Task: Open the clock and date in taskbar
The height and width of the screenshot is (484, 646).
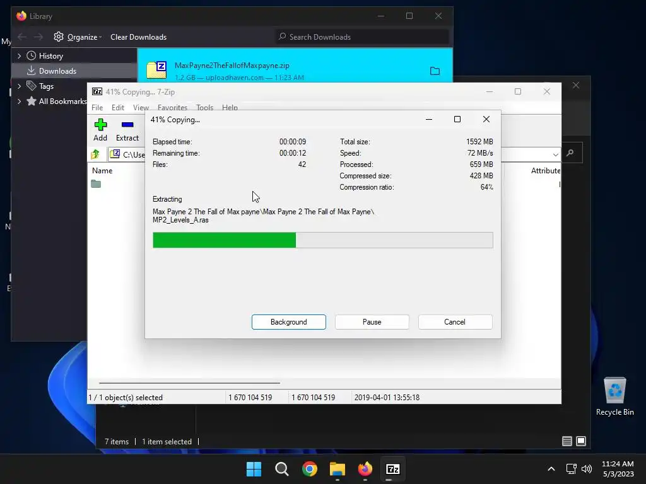Action: pos(618,469)
